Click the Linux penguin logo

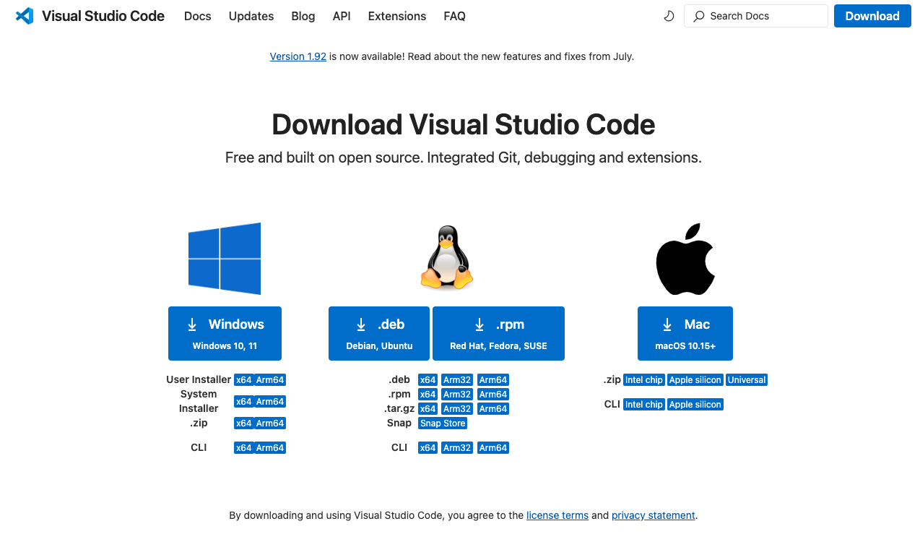click(446, 258)
